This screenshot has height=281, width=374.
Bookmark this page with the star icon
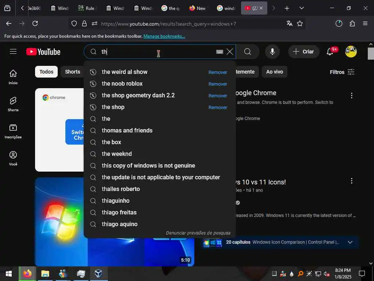pos(300,23)
